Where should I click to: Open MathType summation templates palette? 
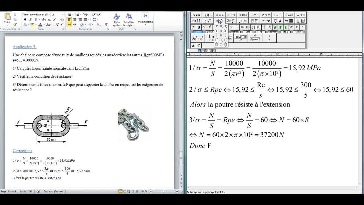pos(231,21)
